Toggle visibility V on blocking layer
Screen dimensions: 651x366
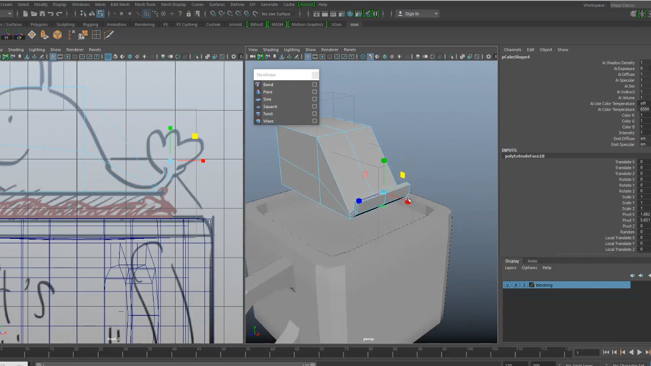(x=507, y=285)
